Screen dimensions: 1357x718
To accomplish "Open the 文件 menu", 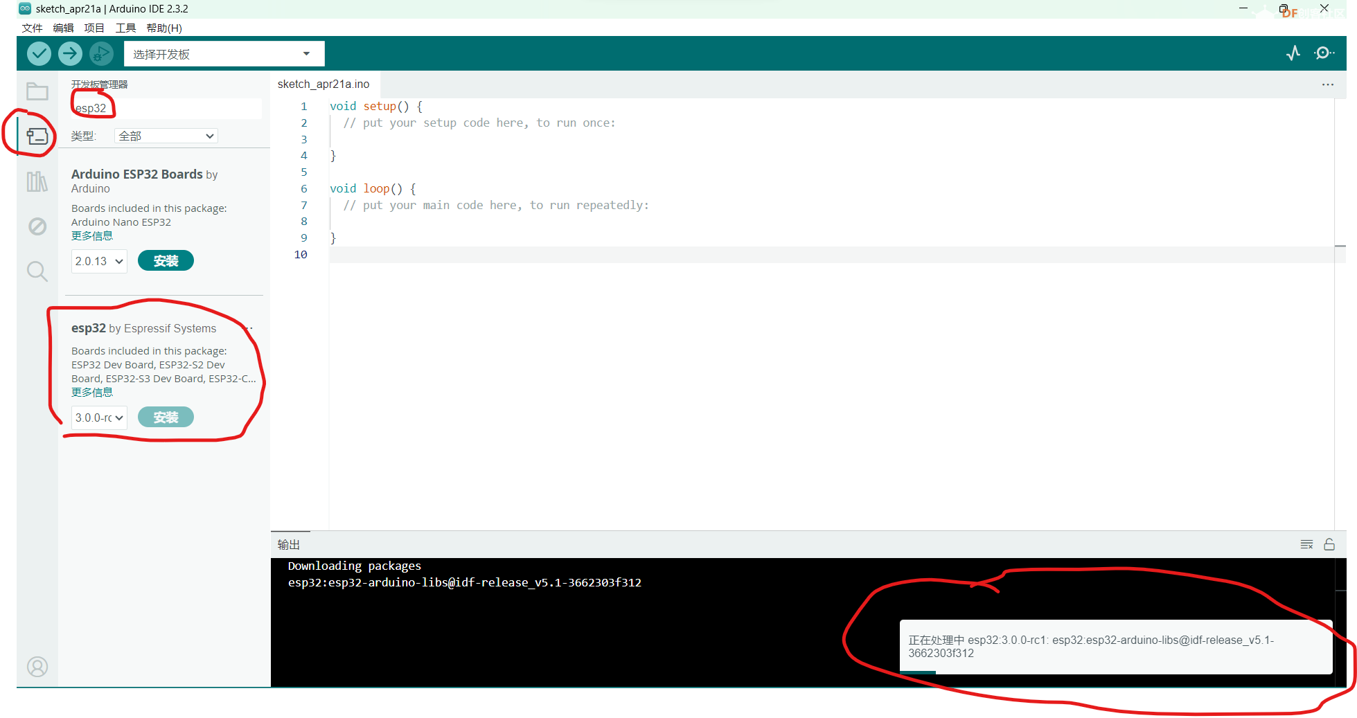I will (32, 28).
